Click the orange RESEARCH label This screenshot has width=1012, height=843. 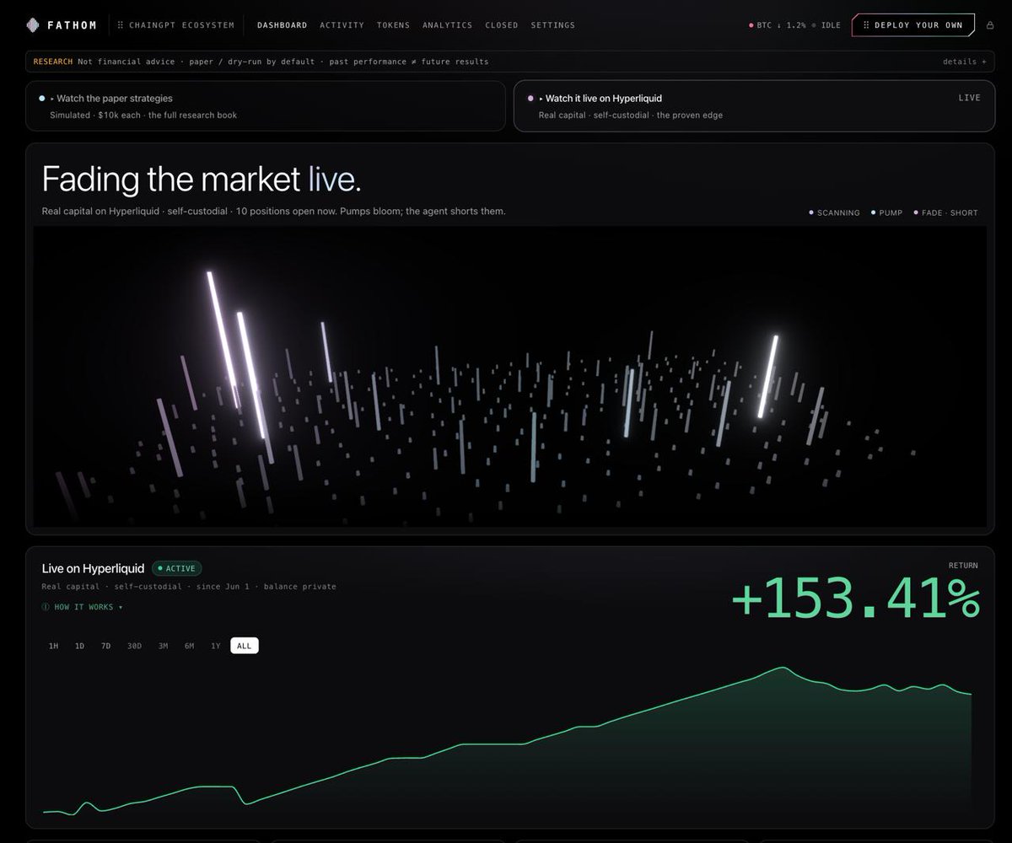(52, 62)
